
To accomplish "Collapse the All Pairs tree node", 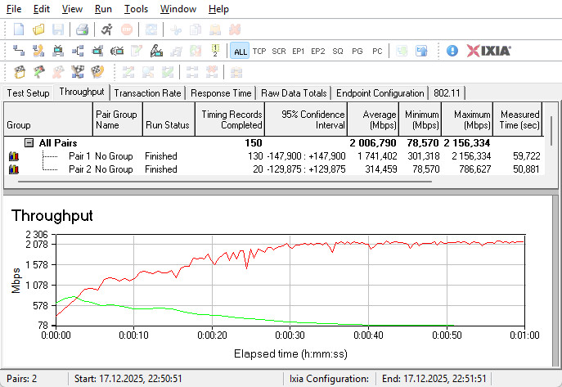I will coord(29,142).
